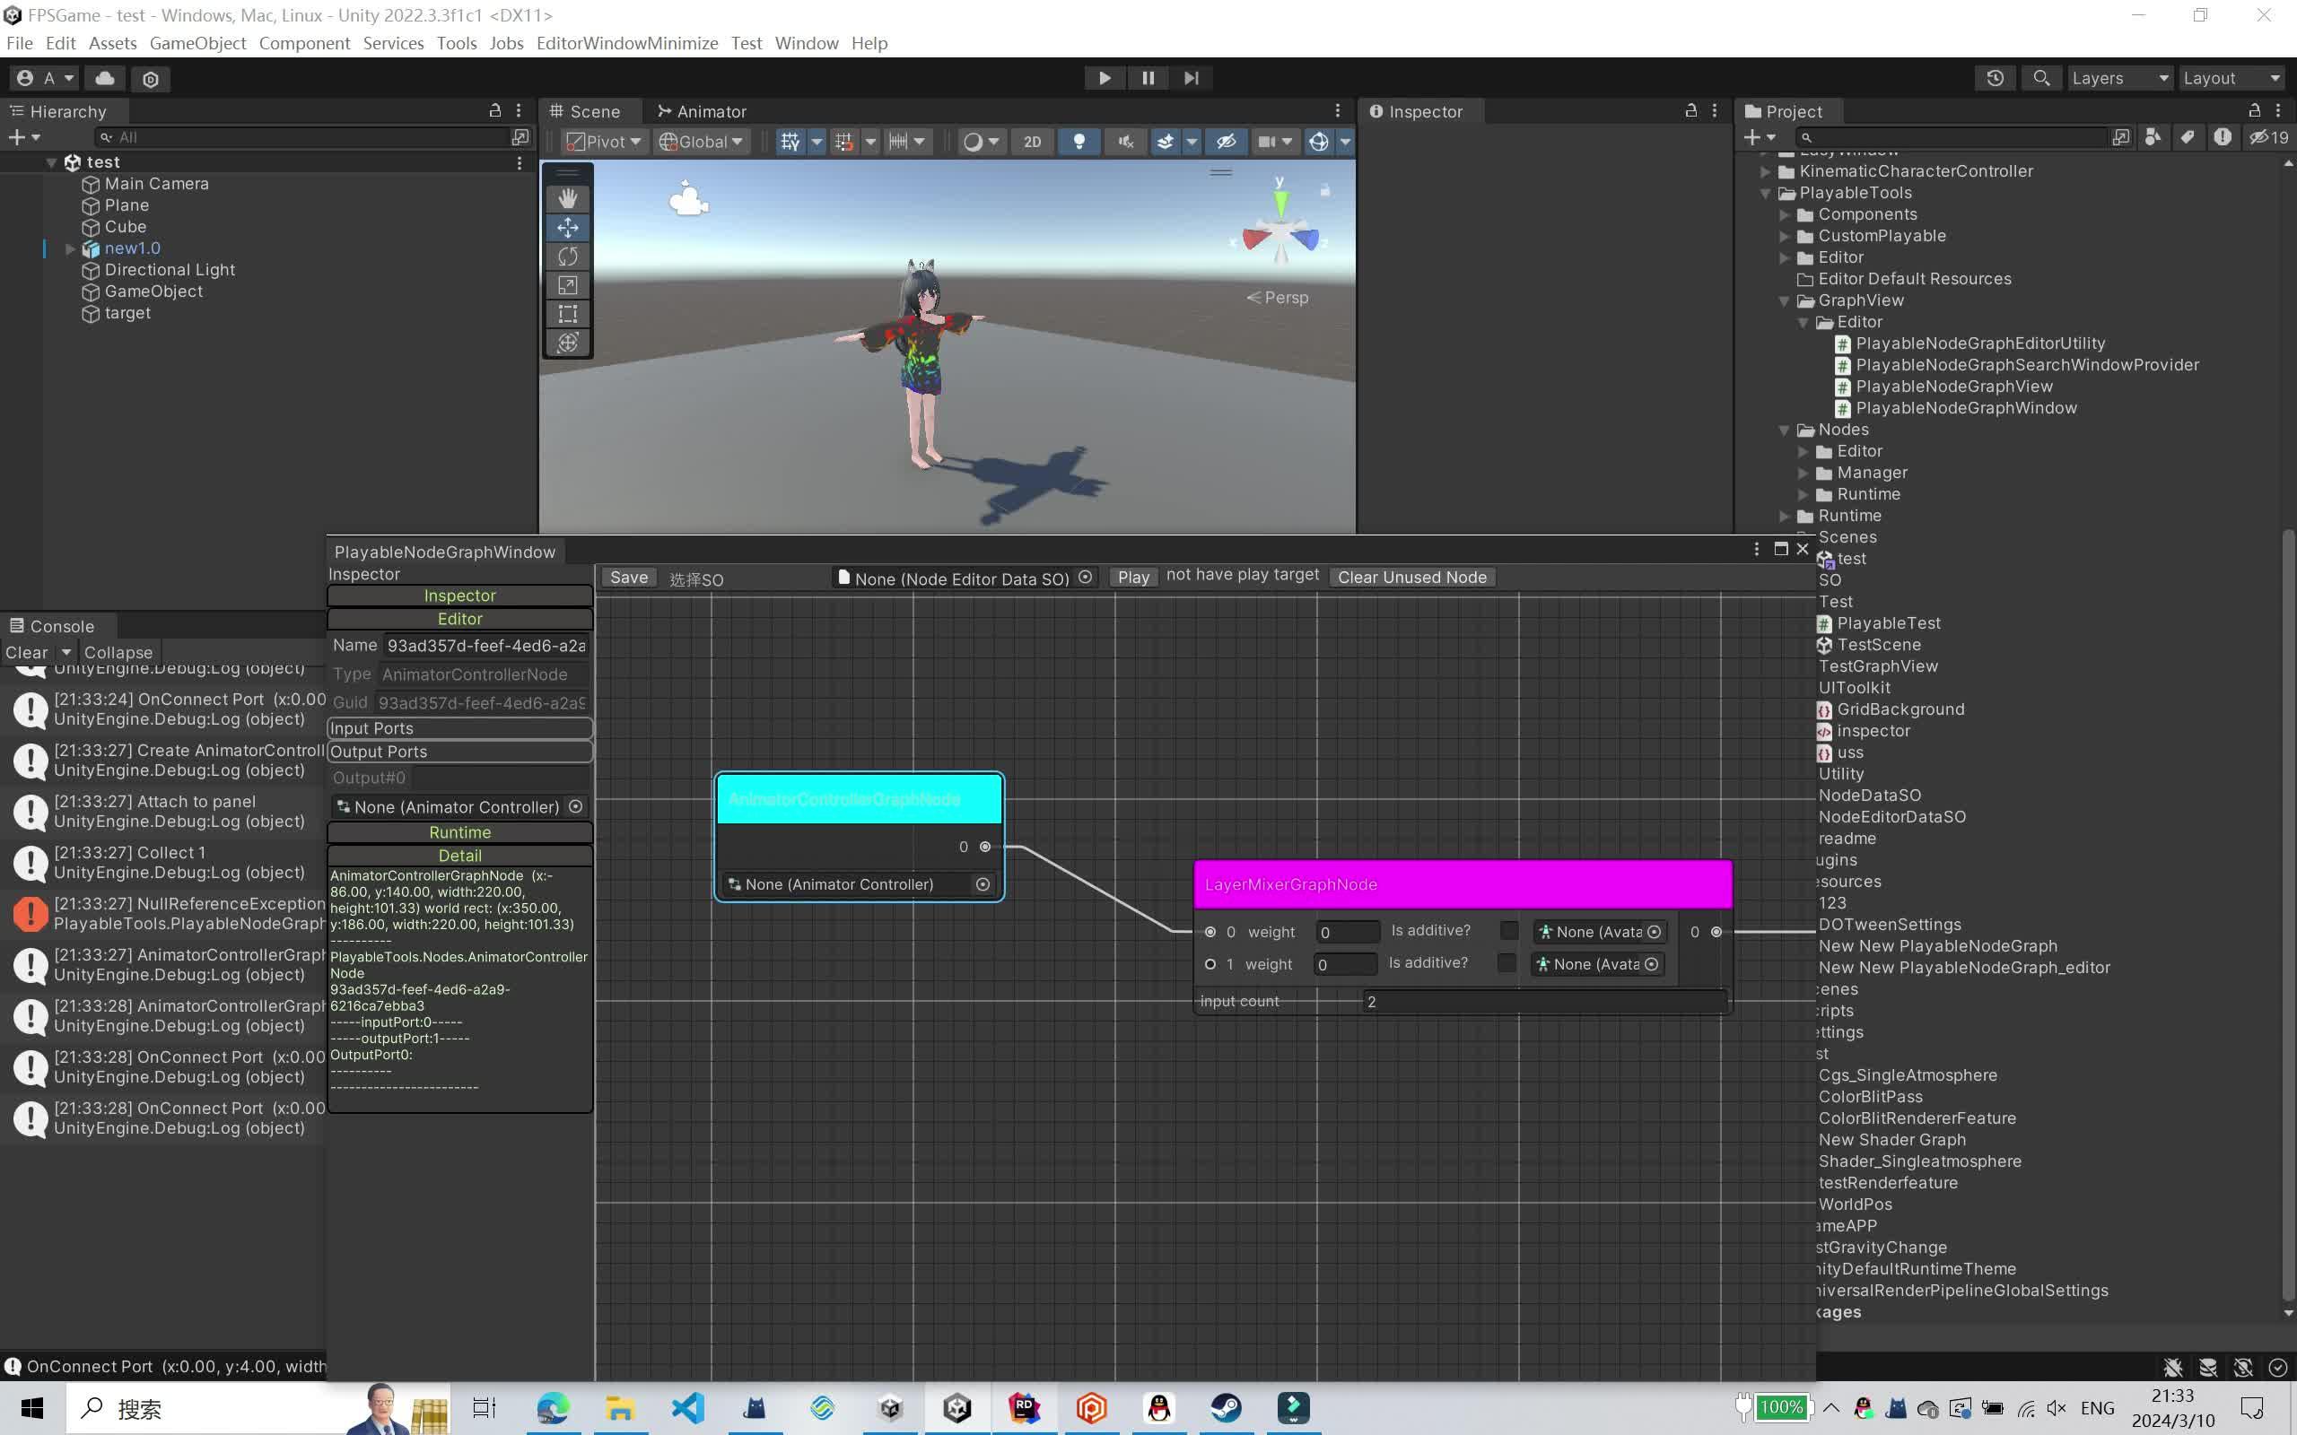Click Play in the PlayableNodeGraphWindow toolbar
This screenshot has height=1435, width=2297.
pos(1132,577)
